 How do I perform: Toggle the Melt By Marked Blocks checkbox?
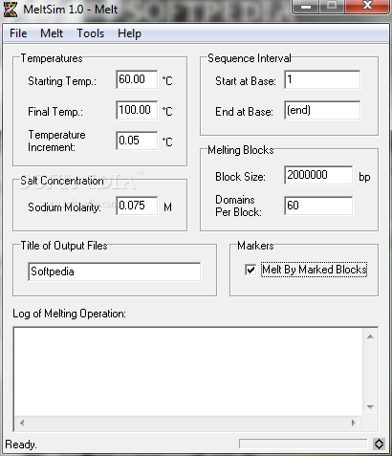point(250,270)
